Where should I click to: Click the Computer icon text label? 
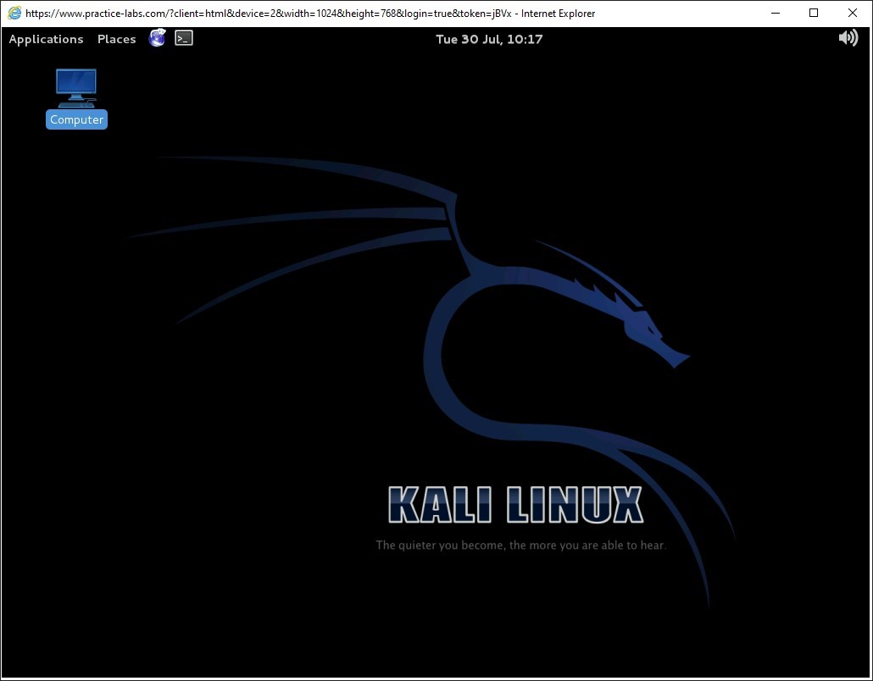point(76,119)
